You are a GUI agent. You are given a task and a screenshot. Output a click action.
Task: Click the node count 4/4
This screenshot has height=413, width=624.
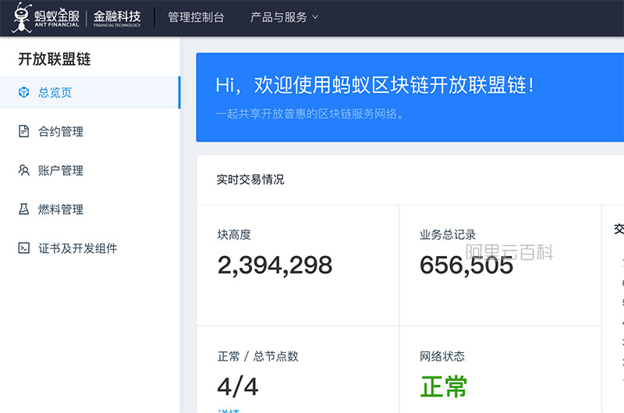point(238,387)
